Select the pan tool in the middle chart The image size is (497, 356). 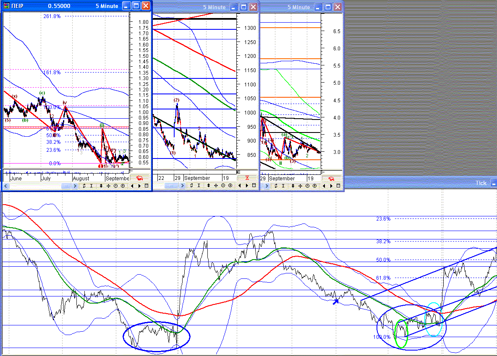click(x=216, y=186)
